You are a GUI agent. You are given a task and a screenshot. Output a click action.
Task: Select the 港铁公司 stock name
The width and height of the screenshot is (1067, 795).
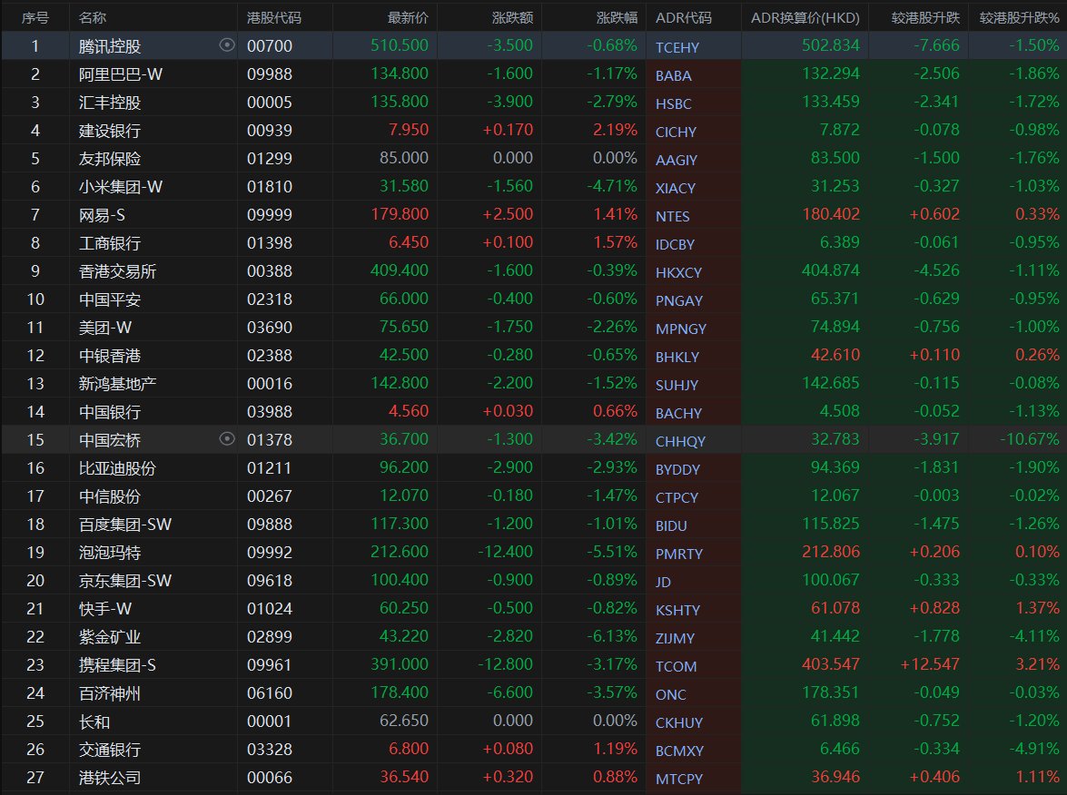coord(110,778)
